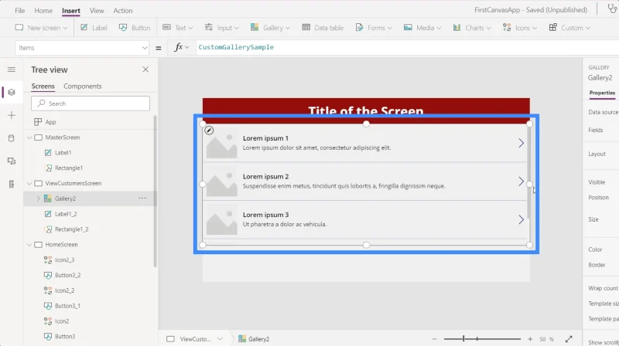Viewport: 619px width, 346px height.
Task: Click the image placeholder of Lorem ipsum 2
Action: pos(222,181)
